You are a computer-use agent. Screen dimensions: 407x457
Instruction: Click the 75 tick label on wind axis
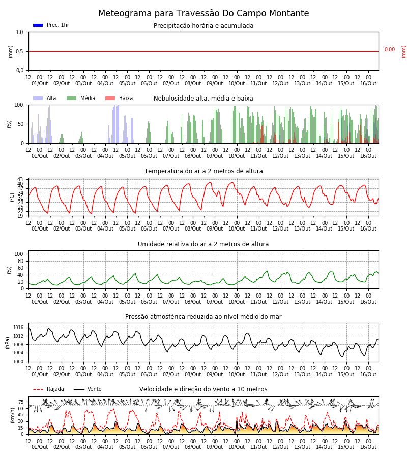[21, 402]
